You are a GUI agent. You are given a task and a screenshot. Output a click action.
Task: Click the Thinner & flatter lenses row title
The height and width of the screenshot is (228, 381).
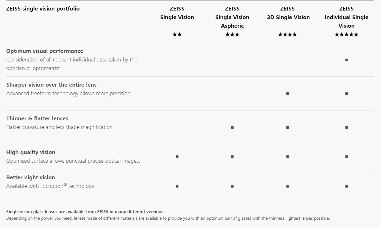[37, 118]
